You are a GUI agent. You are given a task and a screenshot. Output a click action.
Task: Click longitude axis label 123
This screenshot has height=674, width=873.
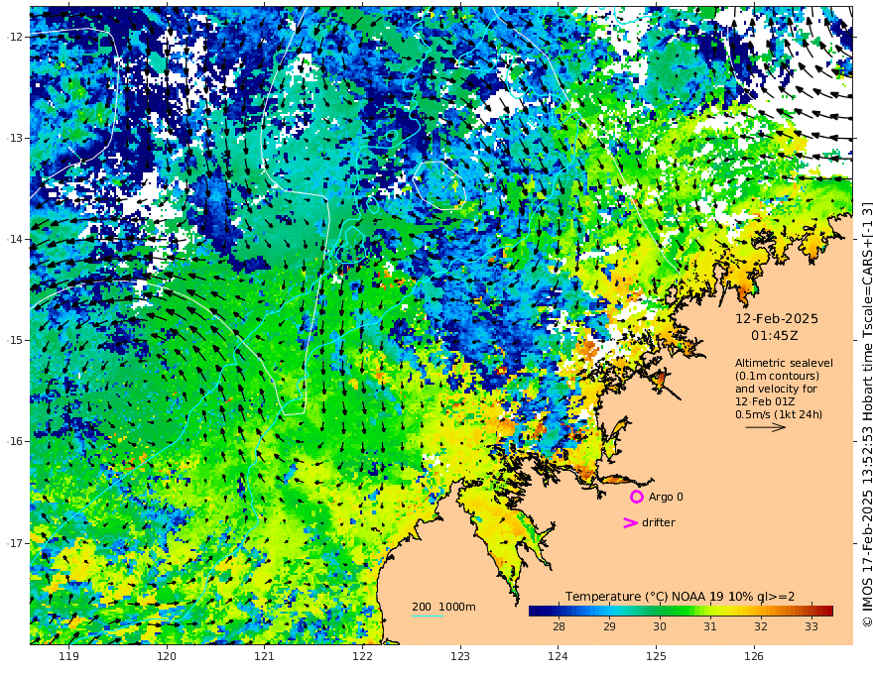(460, 656)
